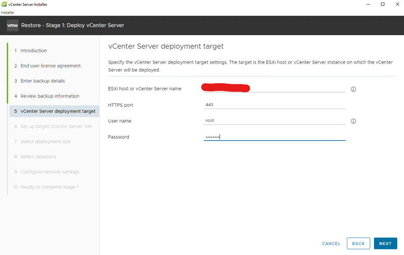The width and height of the screenshot is (404, 255).
Task: Click Set up target vCenter Server VM step
Action: coord(56,127)
